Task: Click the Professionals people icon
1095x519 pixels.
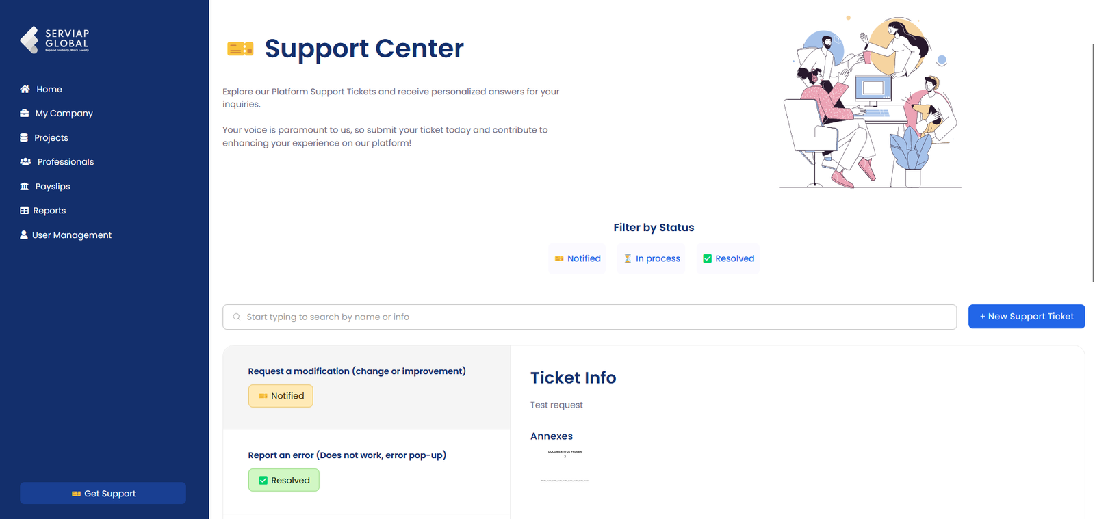Action: (x=25, y=162)
